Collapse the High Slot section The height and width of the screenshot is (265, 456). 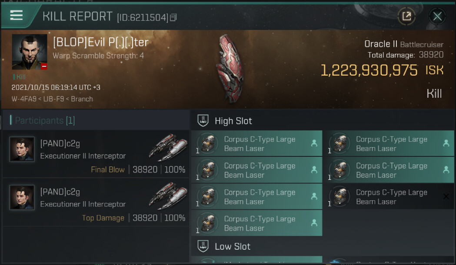tap(233, 120)
